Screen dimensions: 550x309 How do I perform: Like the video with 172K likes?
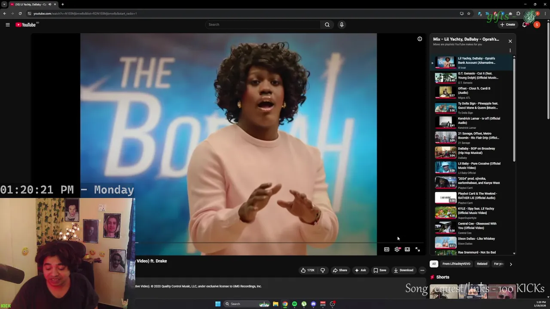point(308,270)
